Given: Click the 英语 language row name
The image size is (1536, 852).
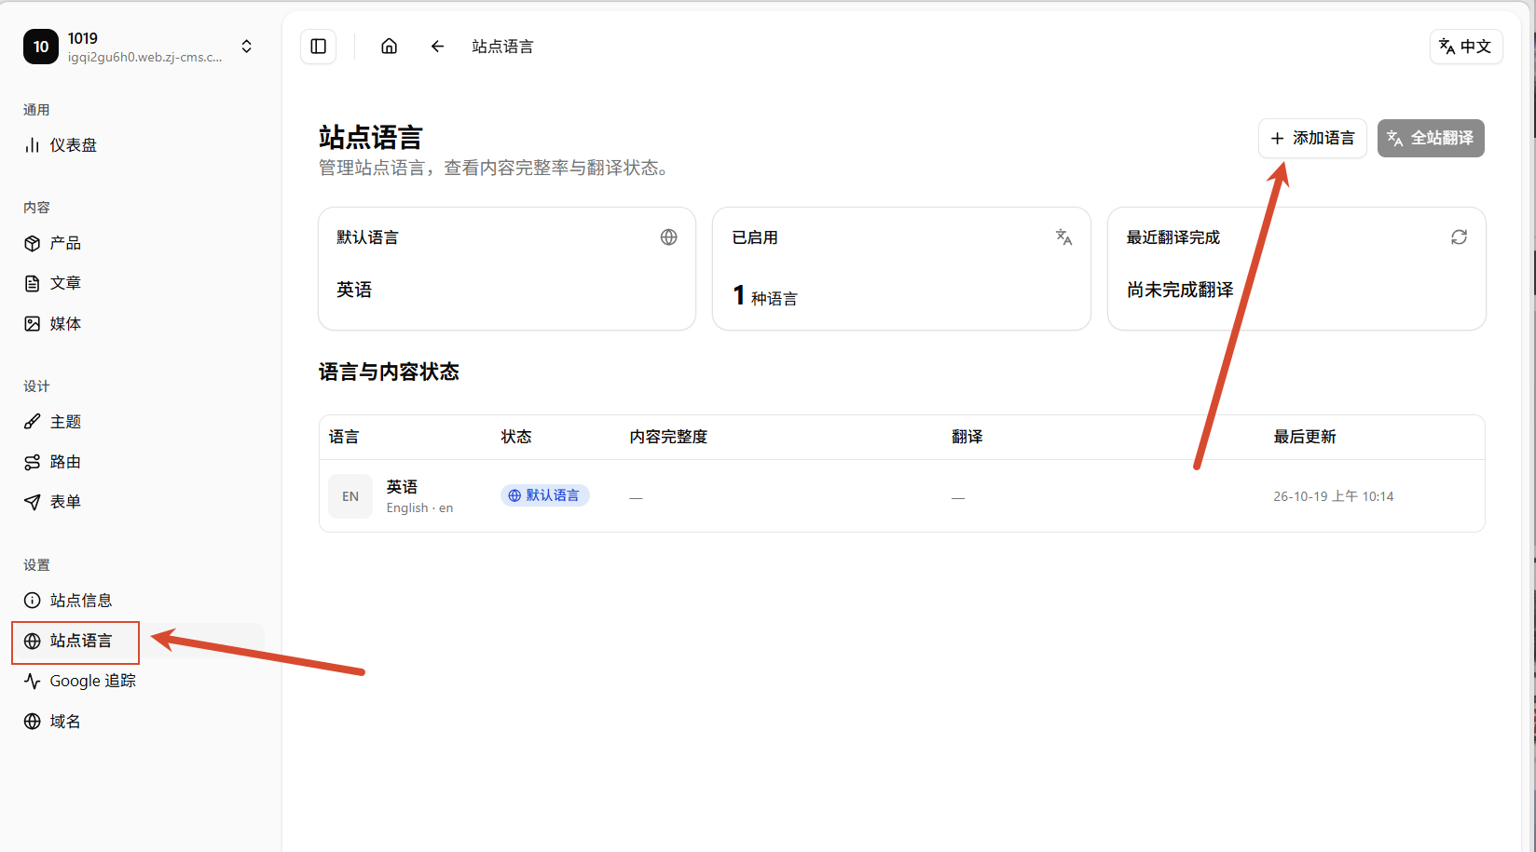Looking at the screenshot, I should (402, 487).
